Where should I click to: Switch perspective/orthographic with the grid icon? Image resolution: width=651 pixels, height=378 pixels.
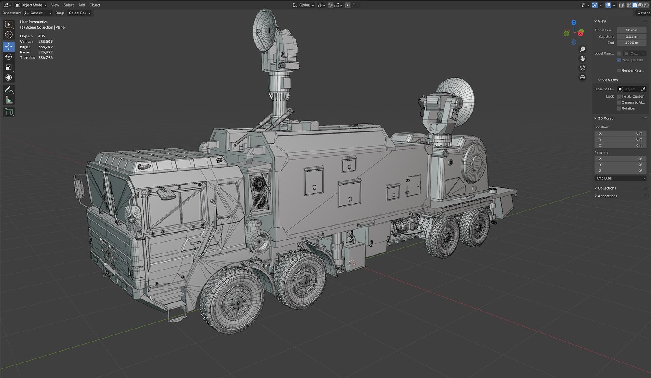point(582,77)
